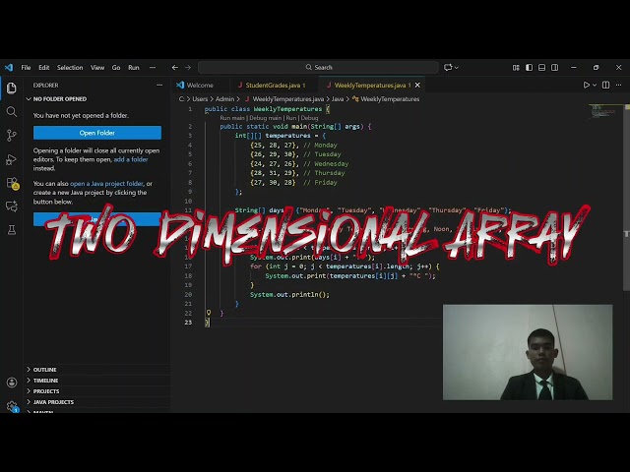Image resolution: width=630 pixels, height=472 pixels.
Task: Click the lightbulb code action icon
Action: 209,313
